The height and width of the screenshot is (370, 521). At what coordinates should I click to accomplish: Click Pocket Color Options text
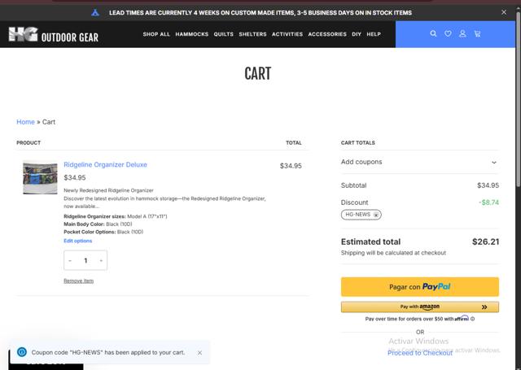click(x=103, y=232)
